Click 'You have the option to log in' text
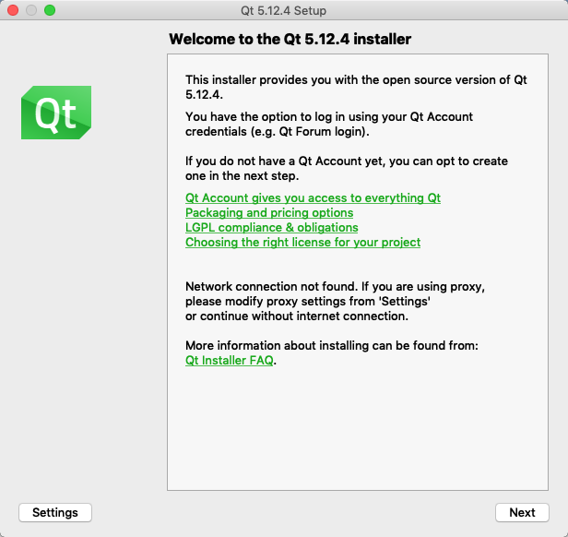Image resolution: width=568 pixels, height=537 pixels. (x=329, y=124)
